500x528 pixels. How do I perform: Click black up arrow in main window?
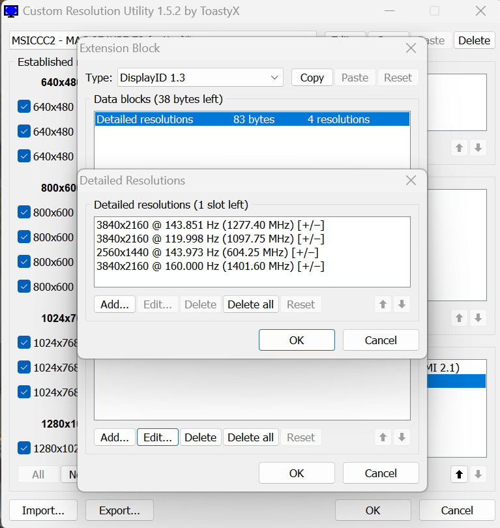click(x=460, y=474)
